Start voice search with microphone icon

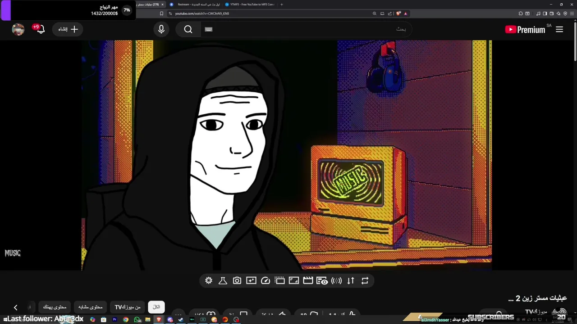click(x=161, y=30)
